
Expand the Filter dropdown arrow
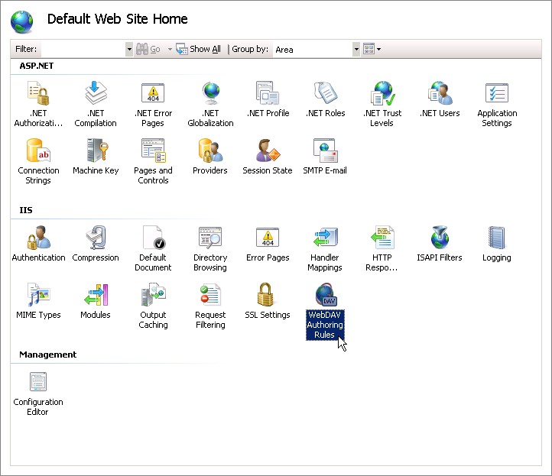tap(129, 49)
